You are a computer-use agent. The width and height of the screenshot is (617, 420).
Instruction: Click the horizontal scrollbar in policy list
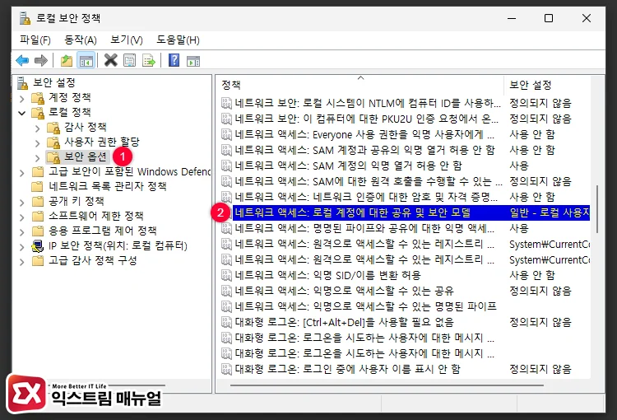pos(387,385)
